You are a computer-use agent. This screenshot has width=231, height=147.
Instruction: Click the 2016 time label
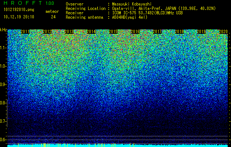pyautogui.click(x=135, y=32)
